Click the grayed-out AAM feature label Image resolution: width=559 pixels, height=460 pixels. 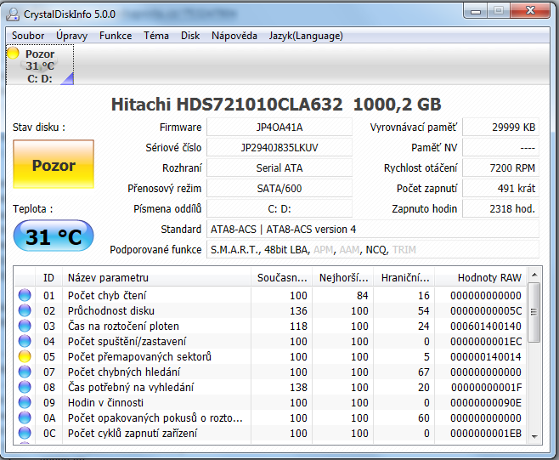349,249
